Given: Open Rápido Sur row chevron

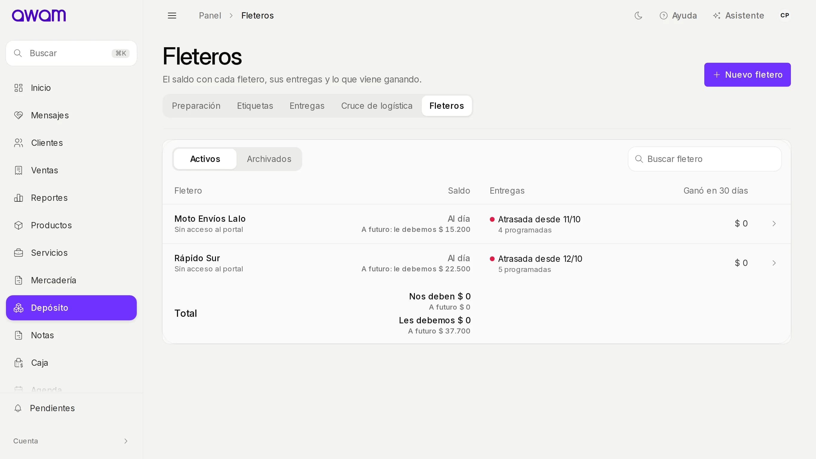Looking at the screenshot, I should [774, 263].
